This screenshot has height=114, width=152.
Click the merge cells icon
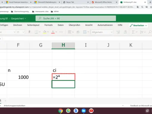pyautogui.click(x=85, y=32)
